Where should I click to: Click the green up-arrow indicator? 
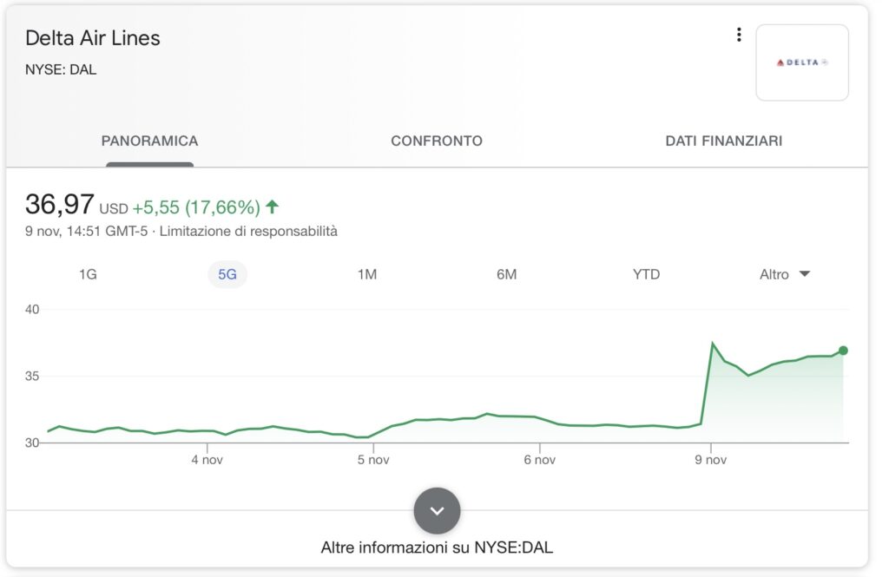tap(272, 207)
